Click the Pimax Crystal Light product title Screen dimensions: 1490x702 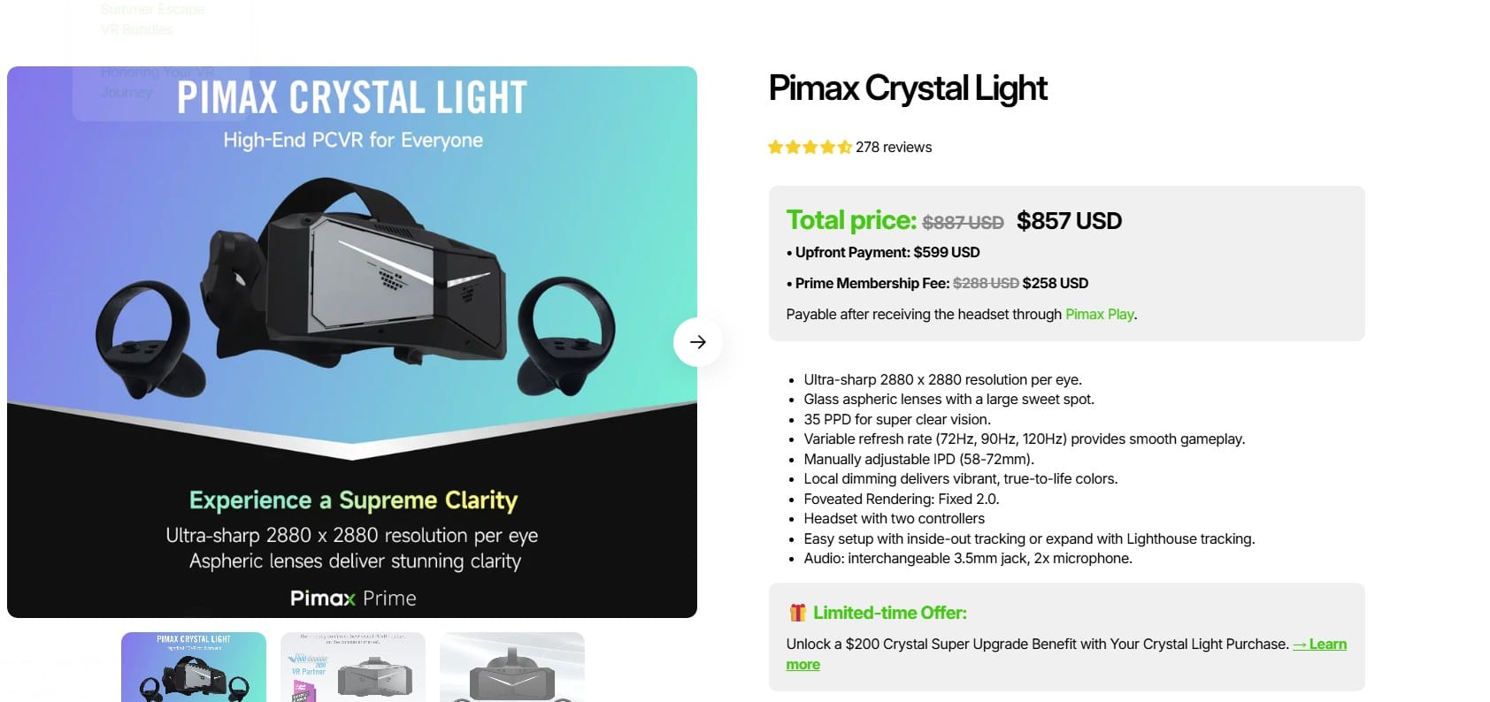tap(908, 88)
